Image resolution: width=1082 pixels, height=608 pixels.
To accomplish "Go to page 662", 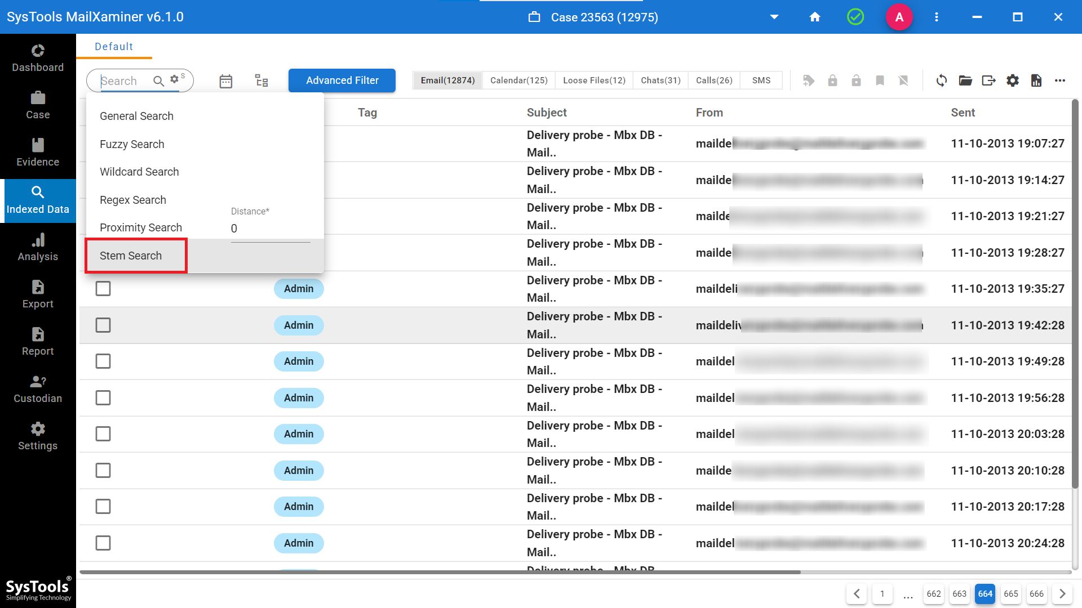I will pos(934,594).
